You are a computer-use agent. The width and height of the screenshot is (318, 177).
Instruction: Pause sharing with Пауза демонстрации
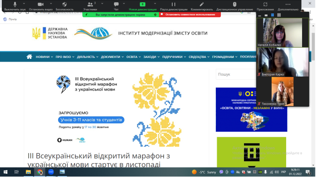pyautogui.click(x=174, y=6)
